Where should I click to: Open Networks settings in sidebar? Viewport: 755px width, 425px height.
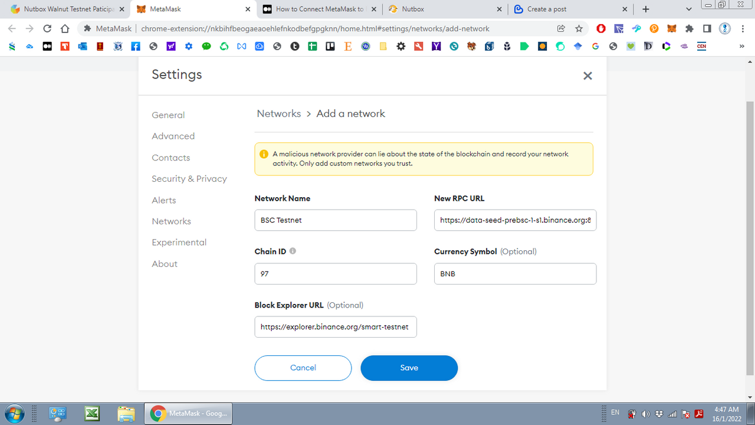(171, 221)
